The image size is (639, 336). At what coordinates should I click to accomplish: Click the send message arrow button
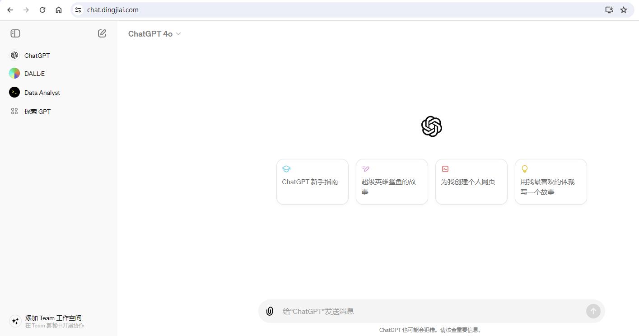click(x=593, y=311)
